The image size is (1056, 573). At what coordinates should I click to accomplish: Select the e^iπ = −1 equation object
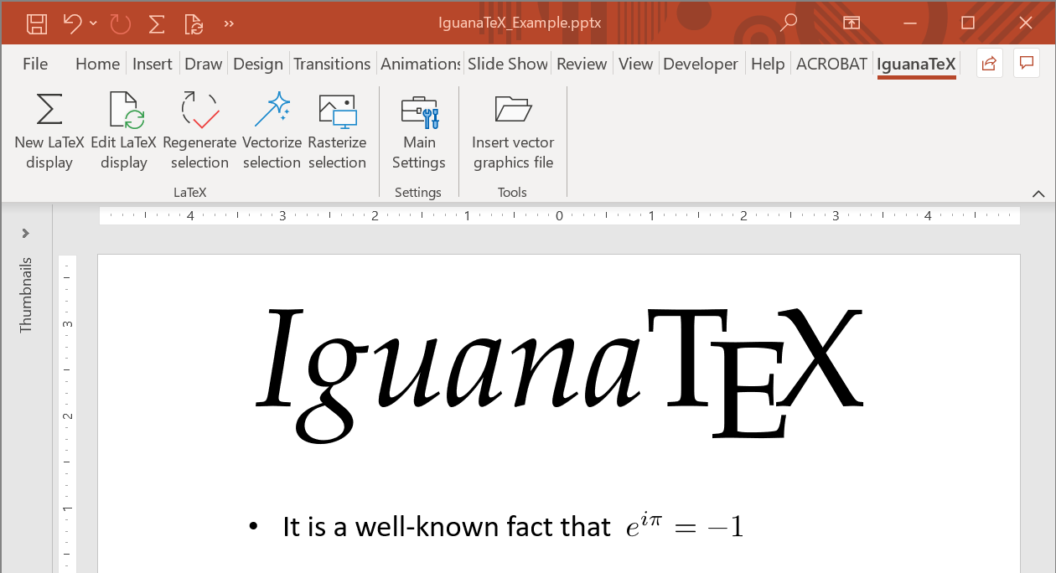[x=685, y=524]
